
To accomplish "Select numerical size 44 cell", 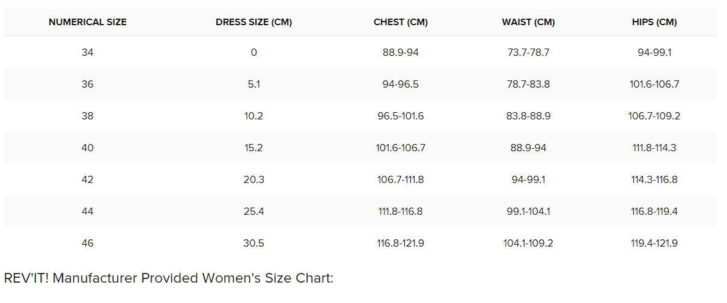I will 88,211.
